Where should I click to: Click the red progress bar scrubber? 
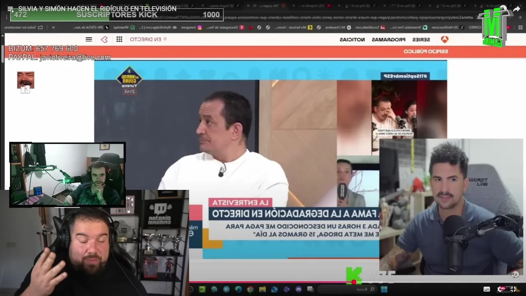(353, 282)
